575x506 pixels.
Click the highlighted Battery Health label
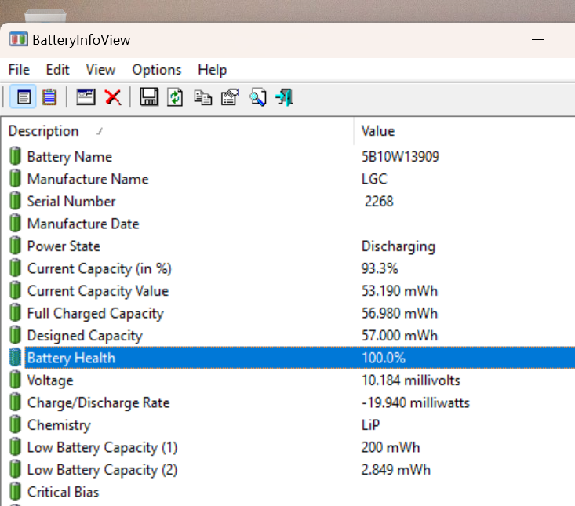click(71, 359)
